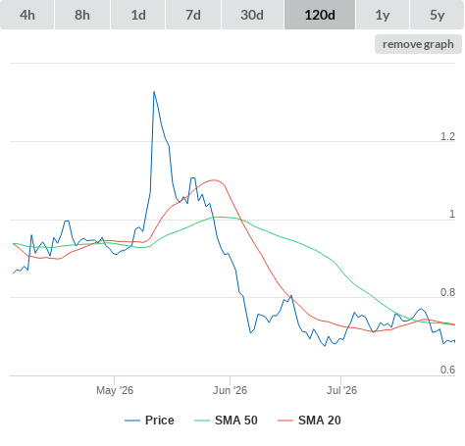This screenshot has width=465, height=446.
Task: Switch to the 8h time range
Action: (x=82, y=15)
